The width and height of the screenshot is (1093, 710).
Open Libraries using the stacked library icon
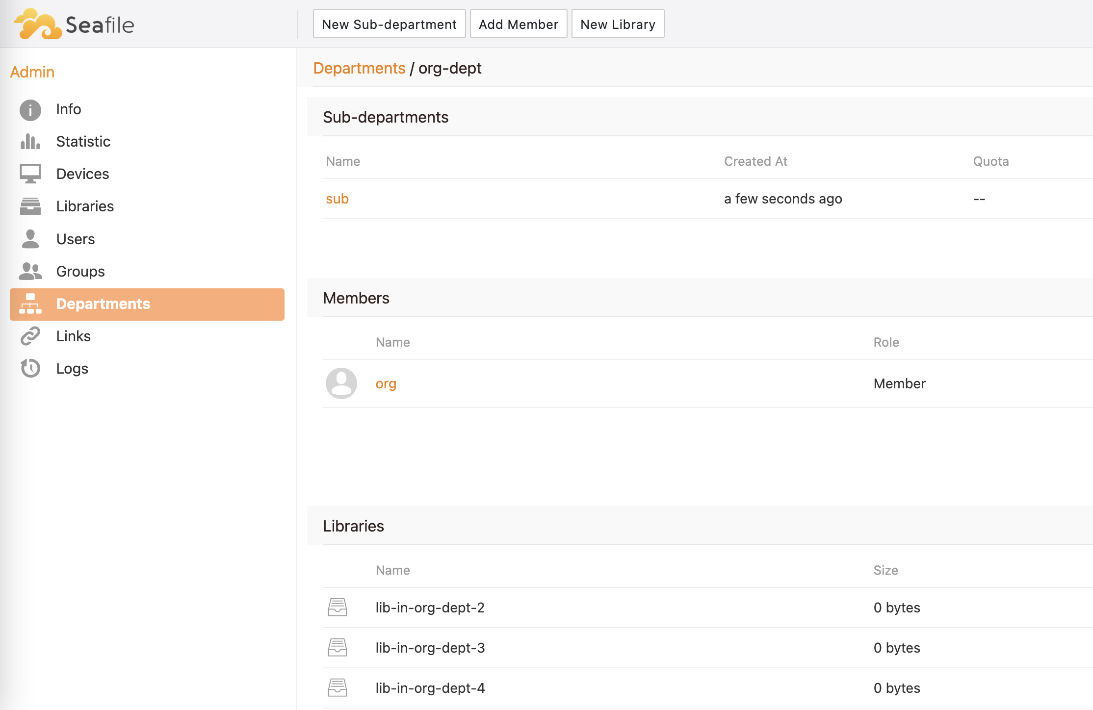[x=30, y=206]
